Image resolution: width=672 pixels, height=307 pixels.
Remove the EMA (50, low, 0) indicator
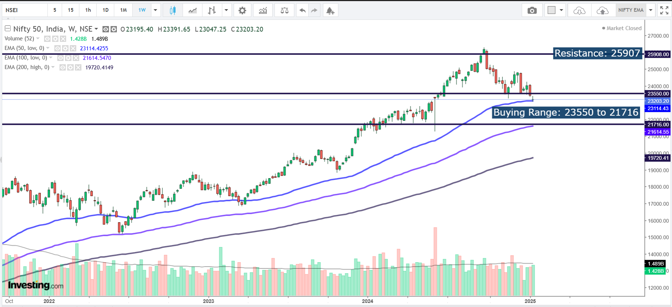tap(73, 48)
